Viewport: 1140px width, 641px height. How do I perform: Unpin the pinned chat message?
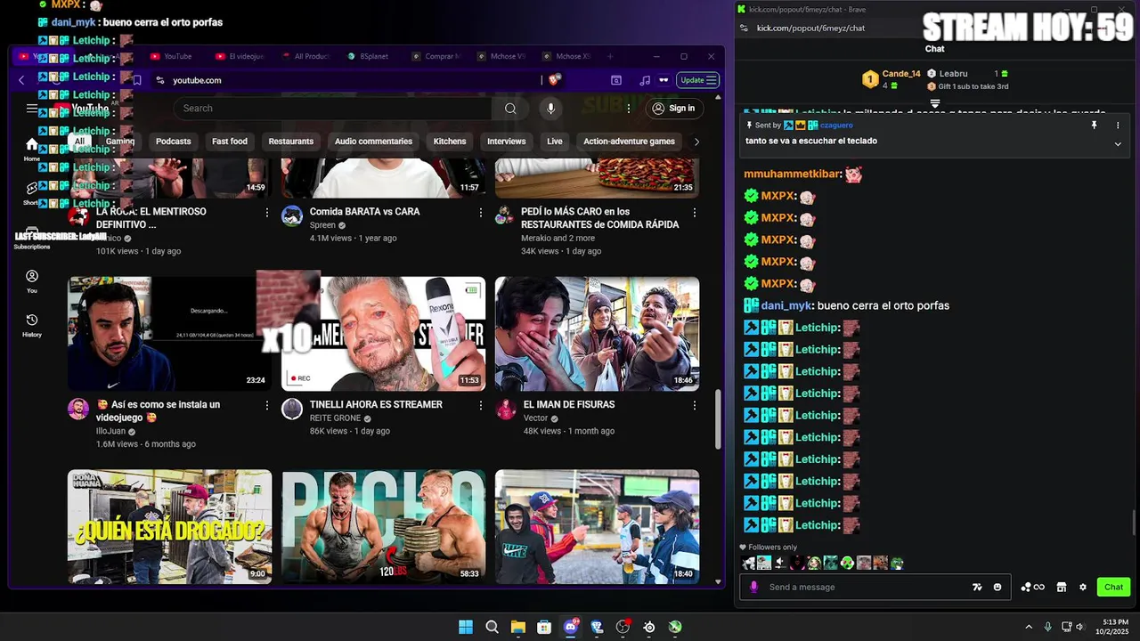click(1095, 126)
